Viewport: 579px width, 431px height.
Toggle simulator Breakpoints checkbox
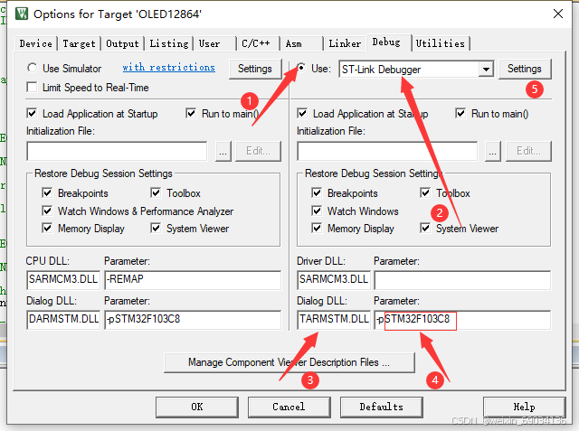pos(47,192)
